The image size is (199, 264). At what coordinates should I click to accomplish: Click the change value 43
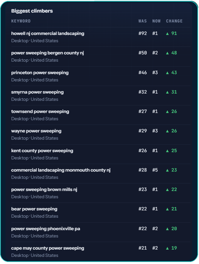pyautogui.click(x=174, y=73)
